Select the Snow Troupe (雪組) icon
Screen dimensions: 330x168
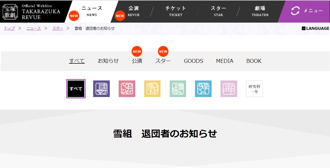coord(178,89)
